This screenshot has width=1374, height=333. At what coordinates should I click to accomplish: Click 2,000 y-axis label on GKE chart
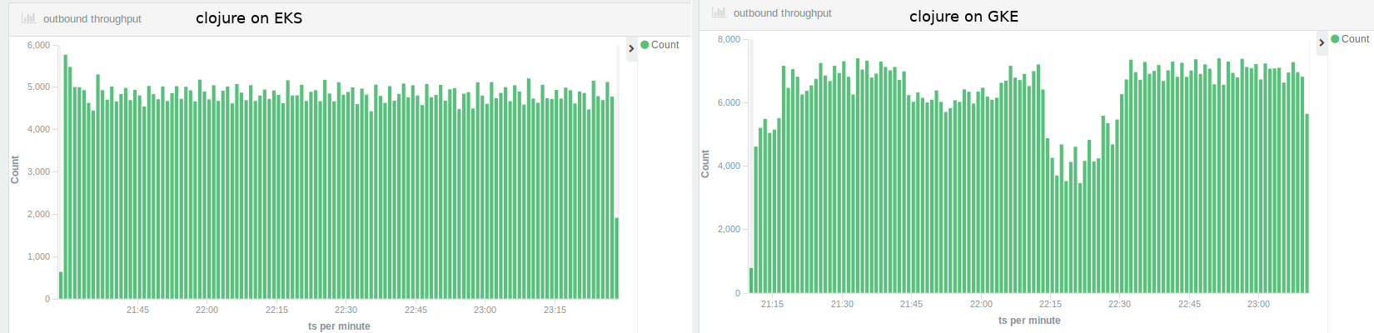(x=729, y=229)
